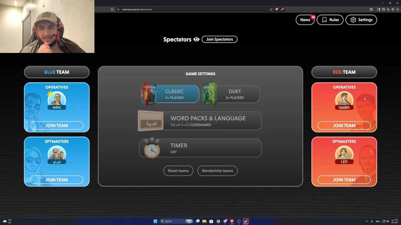Open Microsoft Store from taskbar

point(211,221)
